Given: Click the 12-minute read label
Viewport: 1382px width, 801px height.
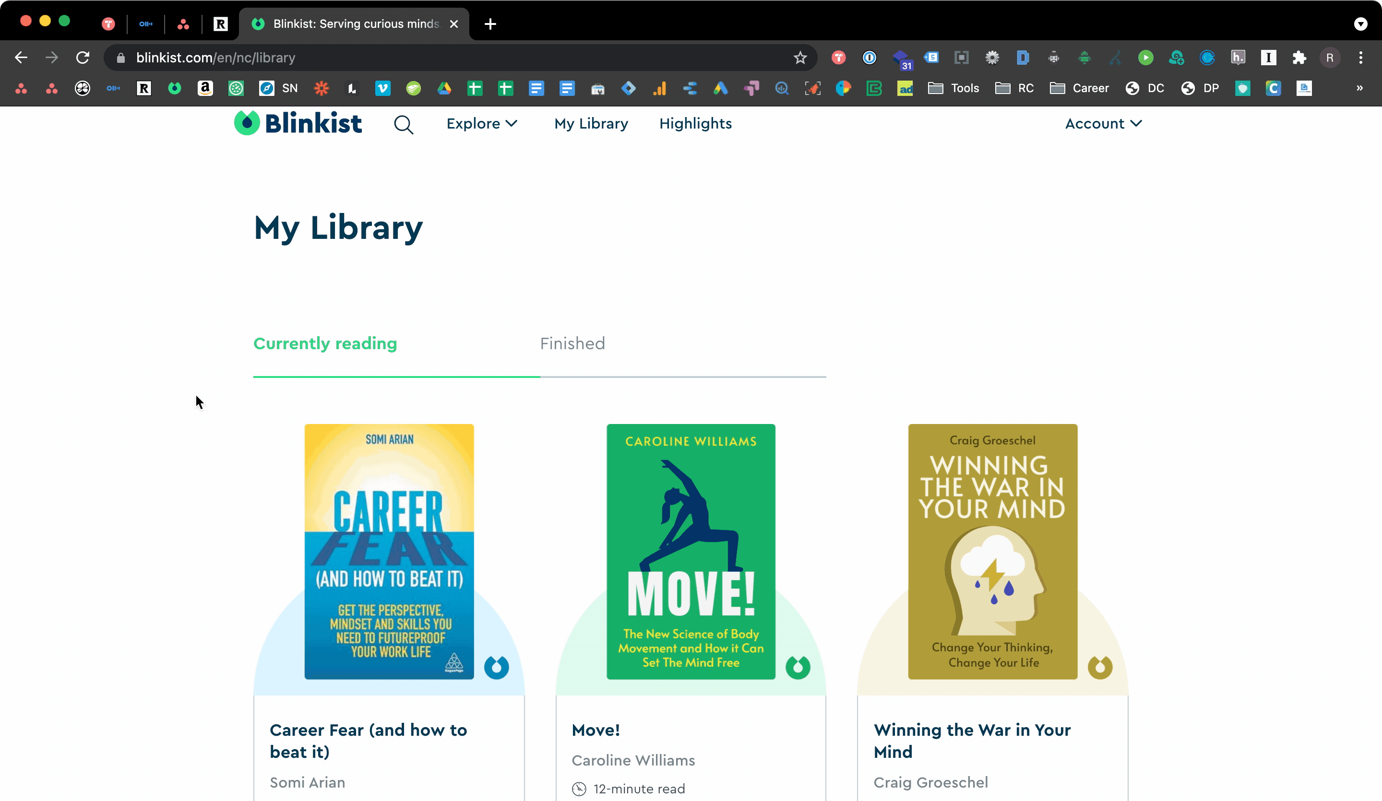Looking at the screenshot, I should click(x=629, y=789).
